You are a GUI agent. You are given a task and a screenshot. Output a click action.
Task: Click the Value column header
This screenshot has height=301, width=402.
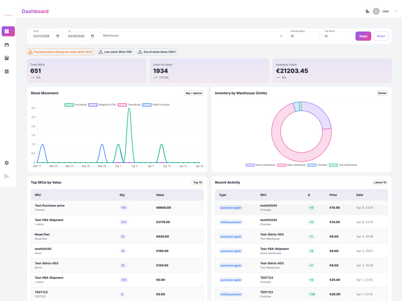[160, 195]
